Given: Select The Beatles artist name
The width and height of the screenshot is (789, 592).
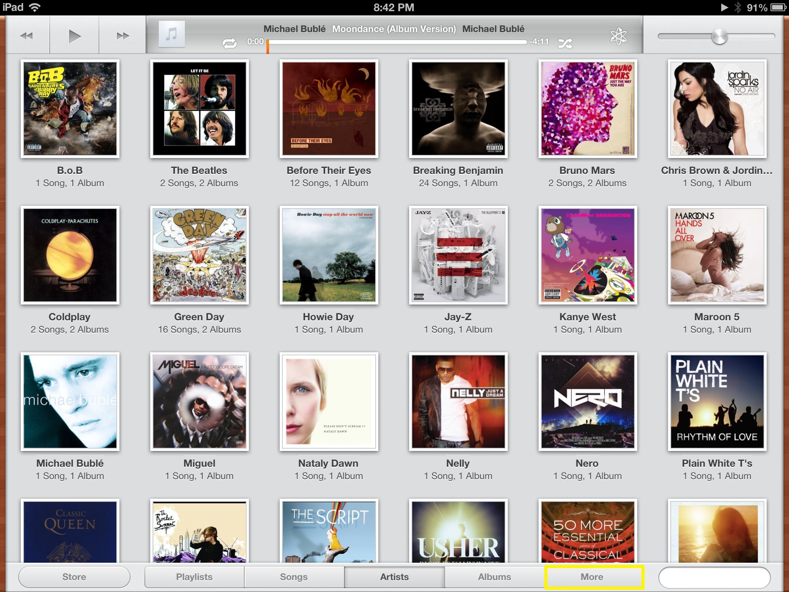Looking at the screenshot, I should (199, 170).
